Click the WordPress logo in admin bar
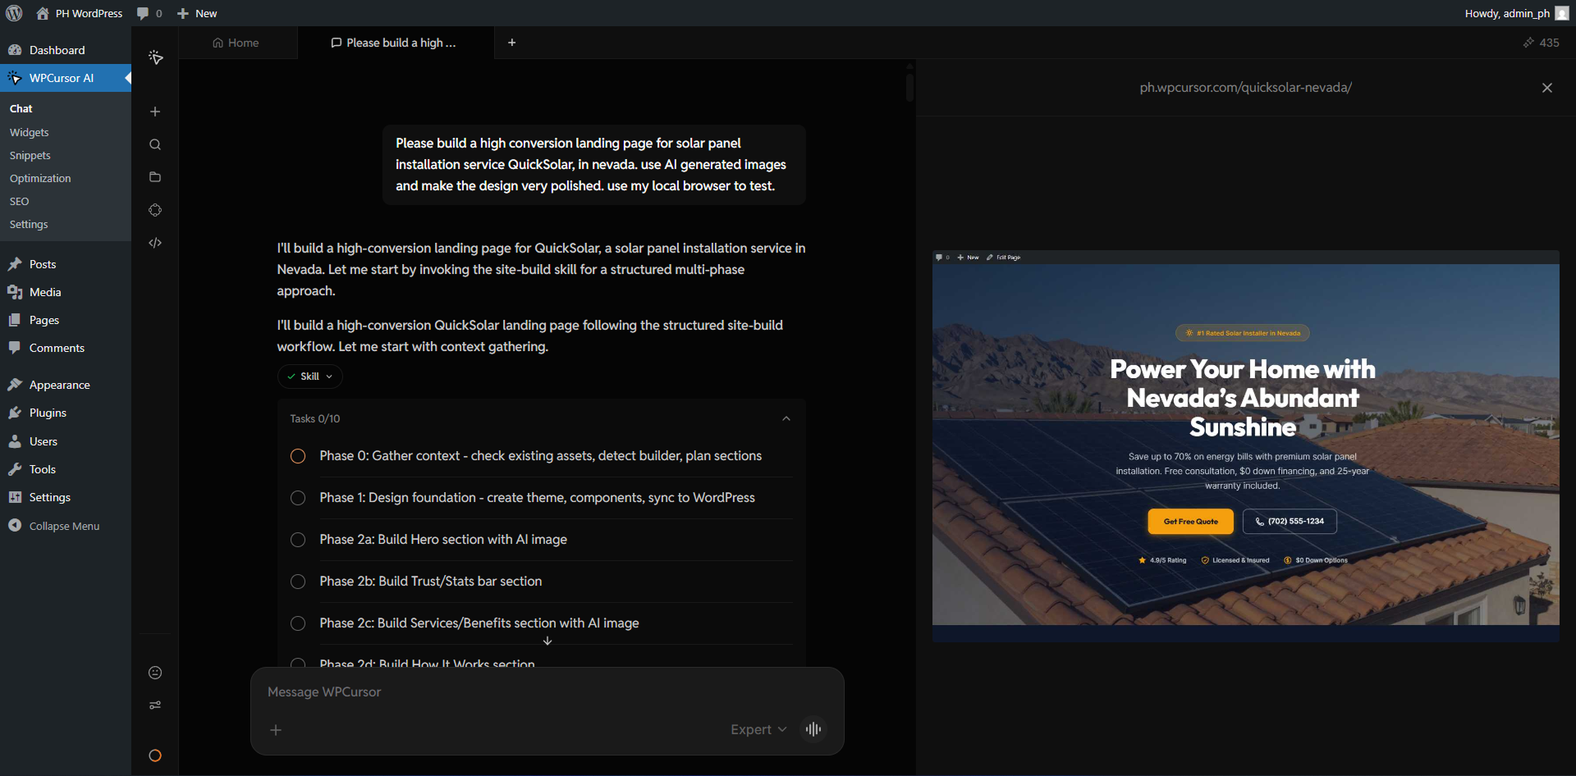 pos(13,13)
